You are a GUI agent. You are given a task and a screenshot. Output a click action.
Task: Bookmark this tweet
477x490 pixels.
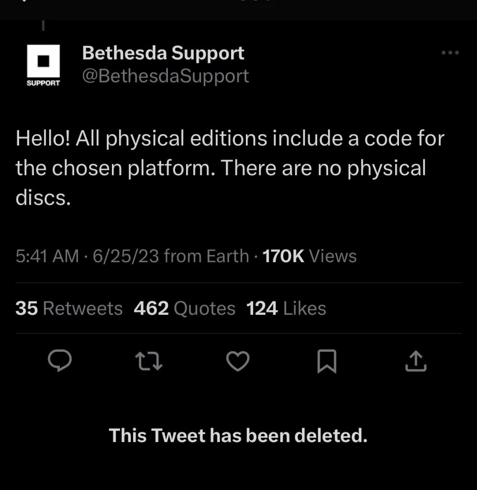coord(327,361)
